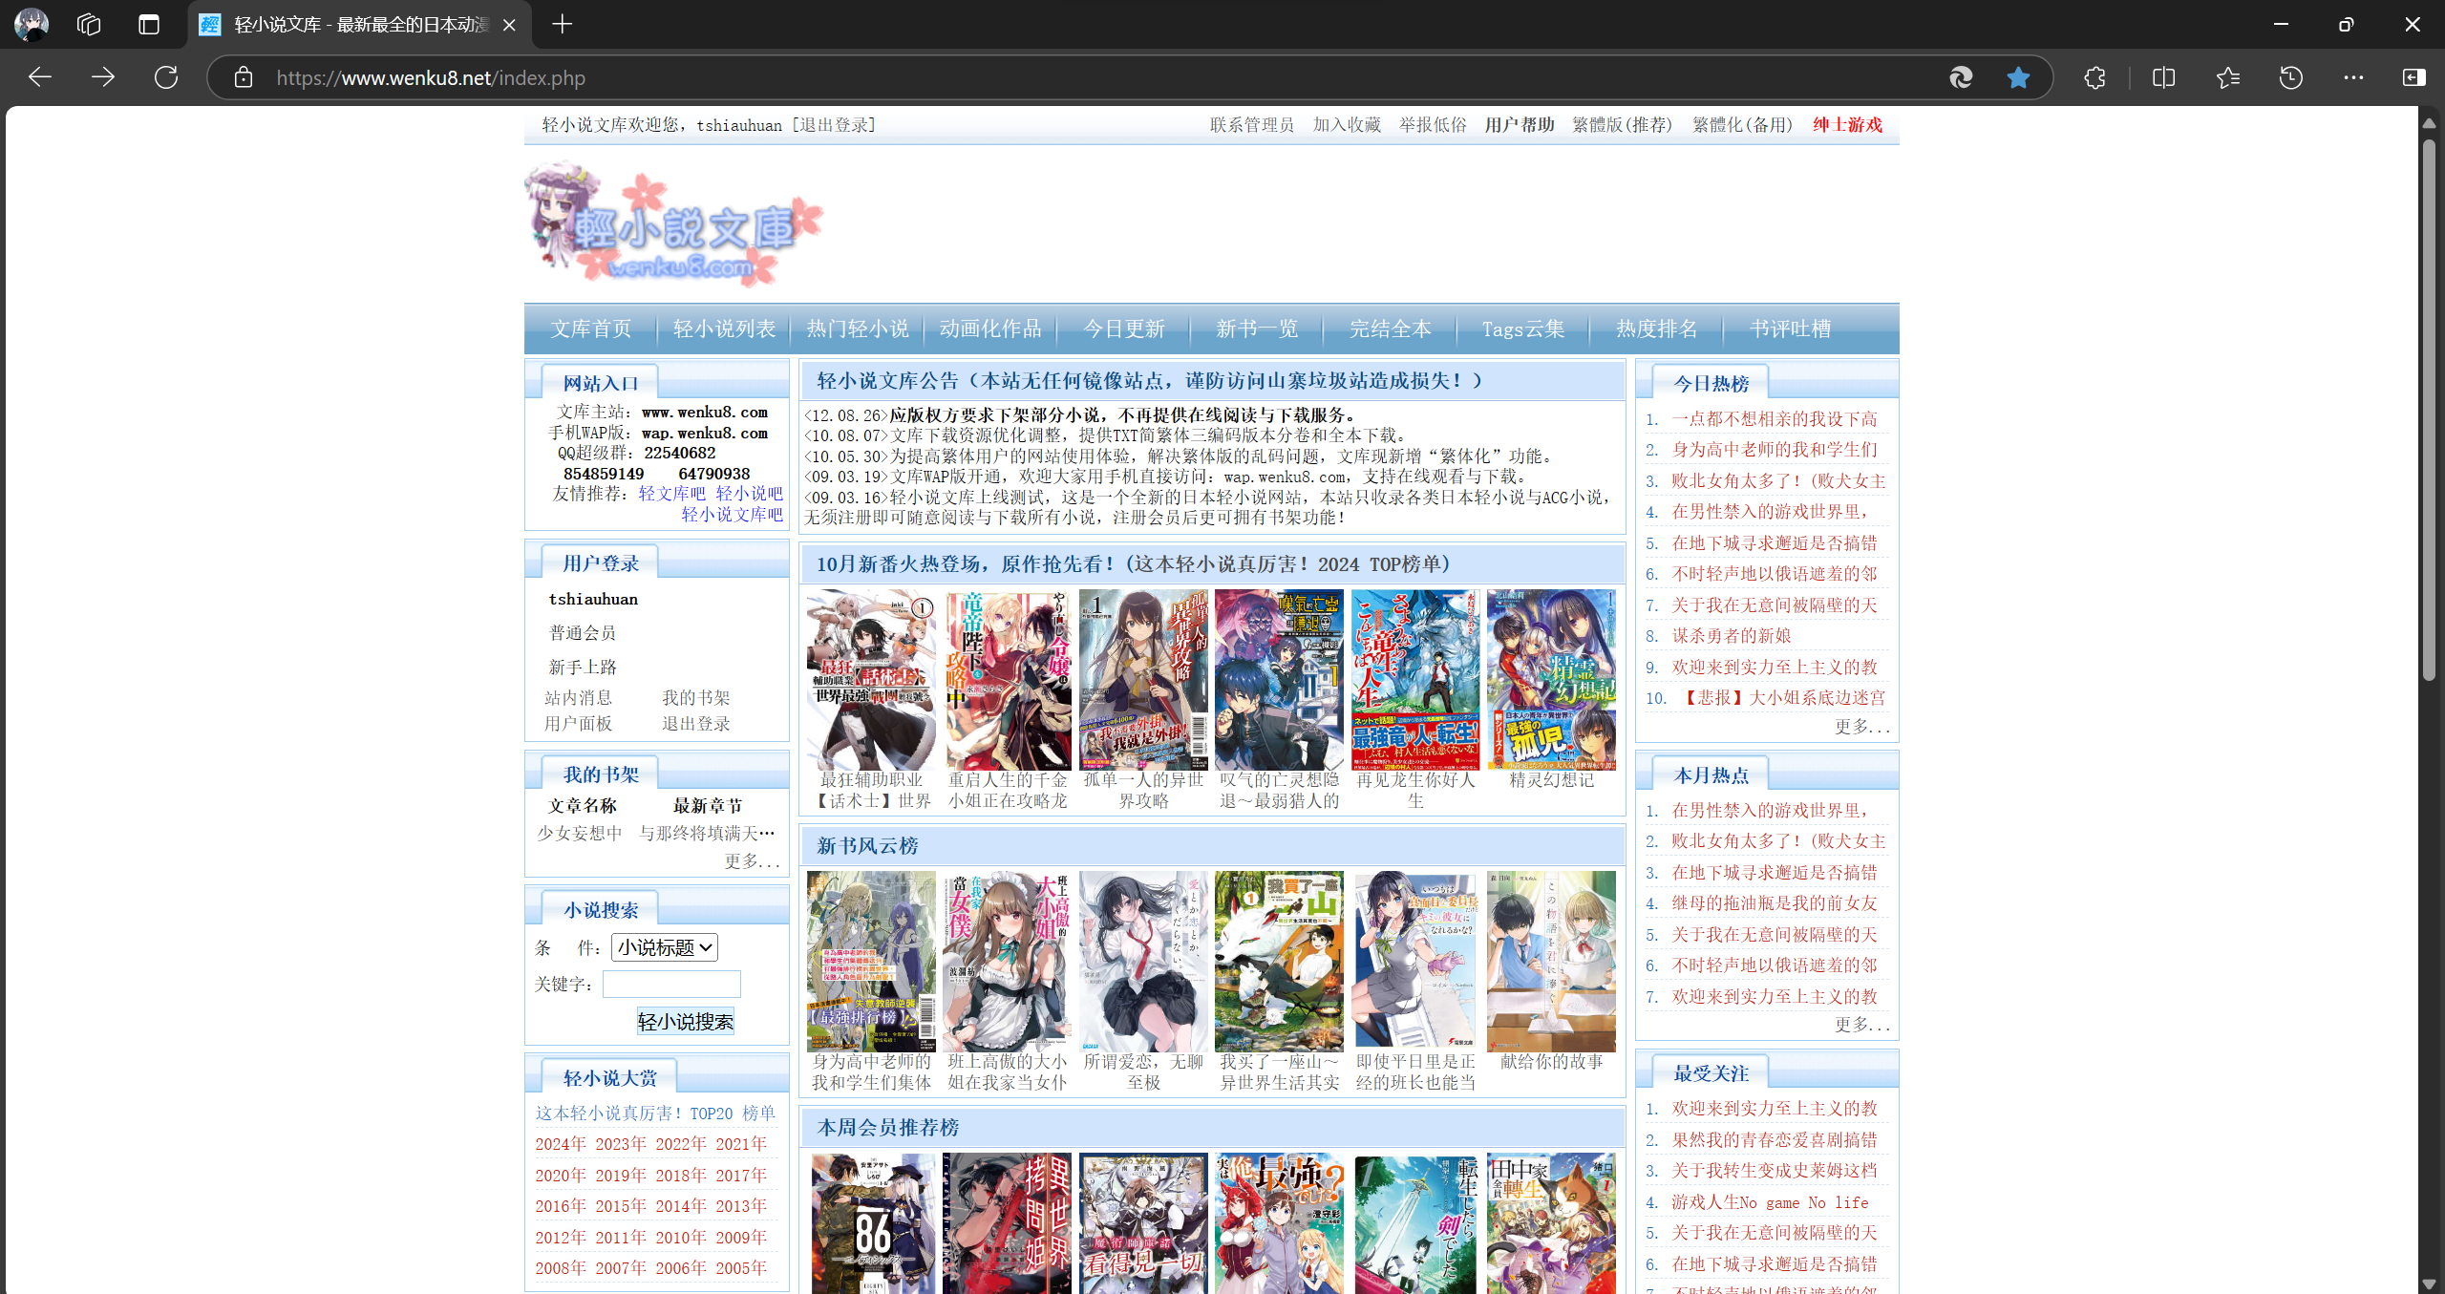2445x1294 pixels.
Task: Click the browser Back arrow
Action: point(40,77)
